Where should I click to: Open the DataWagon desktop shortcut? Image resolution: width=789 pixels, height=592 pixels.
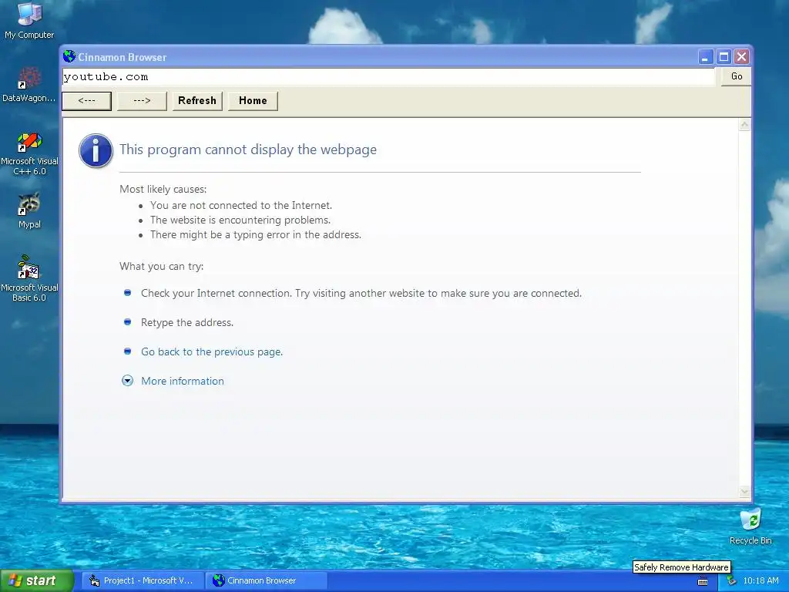[x=29, y=85]
